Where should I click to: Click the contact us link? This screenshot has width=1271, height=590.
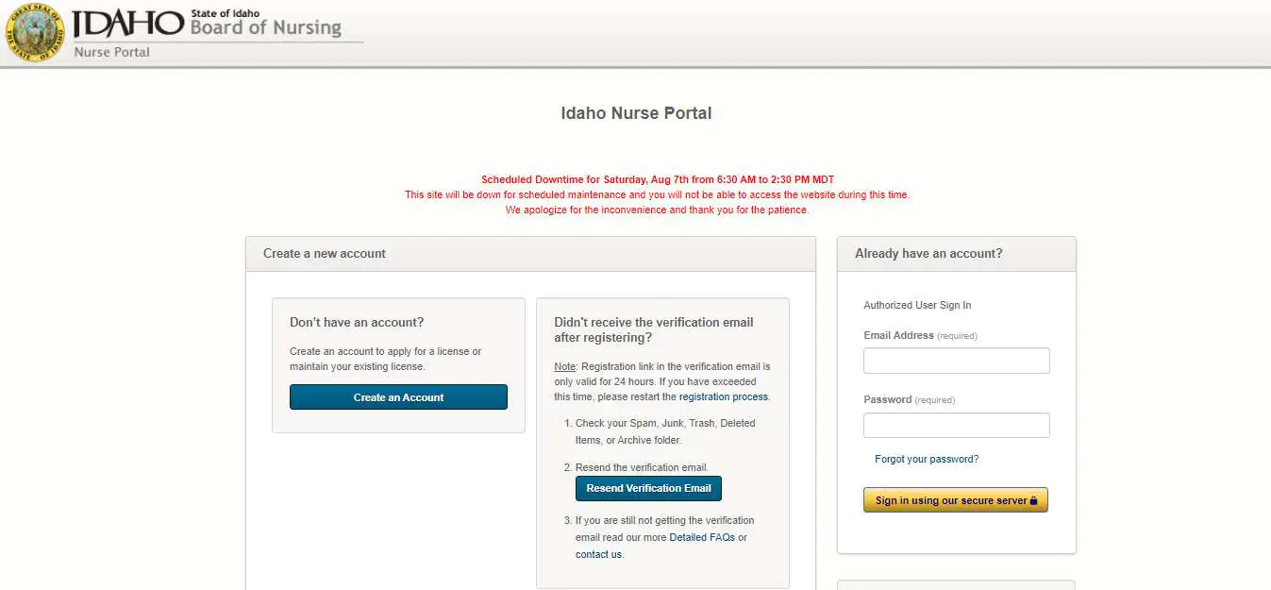click(x=598, y=554)
